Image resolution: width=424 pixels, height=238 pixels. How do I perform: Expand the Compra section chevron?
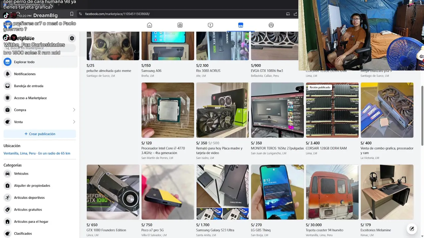74,110
